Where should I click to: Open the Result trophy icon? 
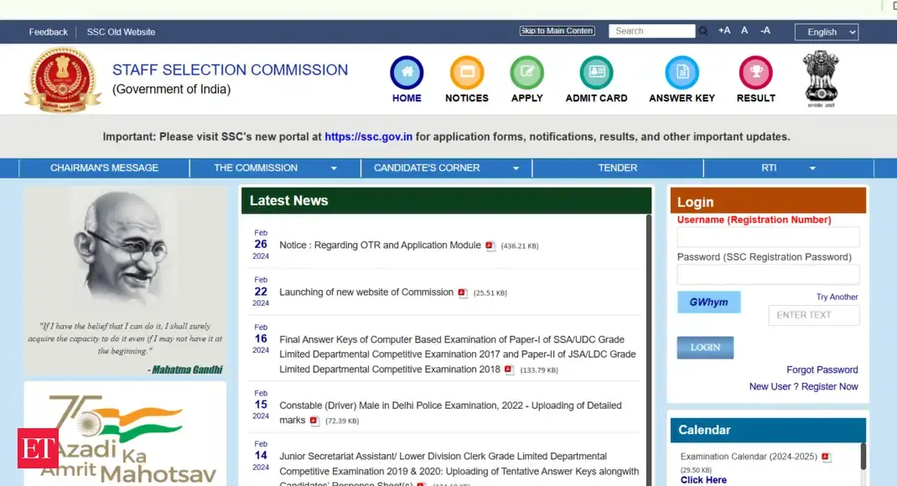755,73
